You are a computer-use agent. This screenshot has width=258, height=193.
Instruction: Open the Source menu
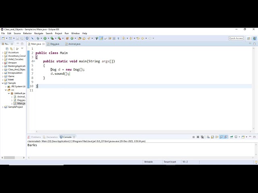tap(17, 33)
